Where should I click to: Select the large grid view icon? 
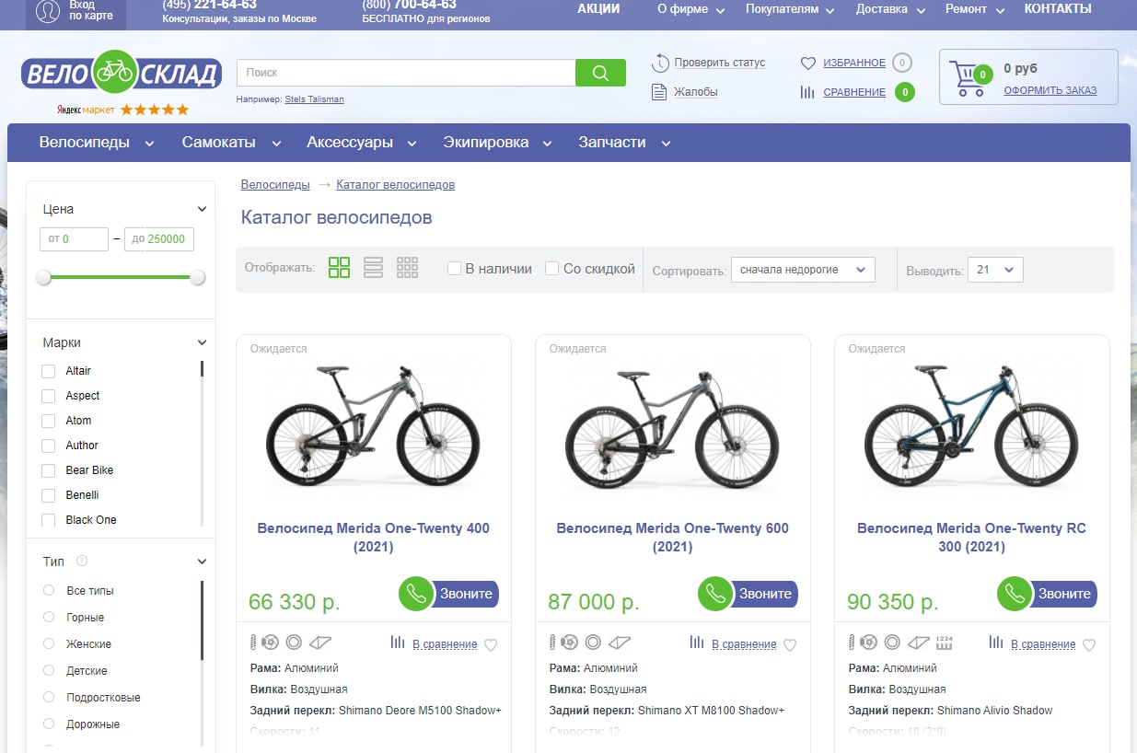click(x=339, y=268)
